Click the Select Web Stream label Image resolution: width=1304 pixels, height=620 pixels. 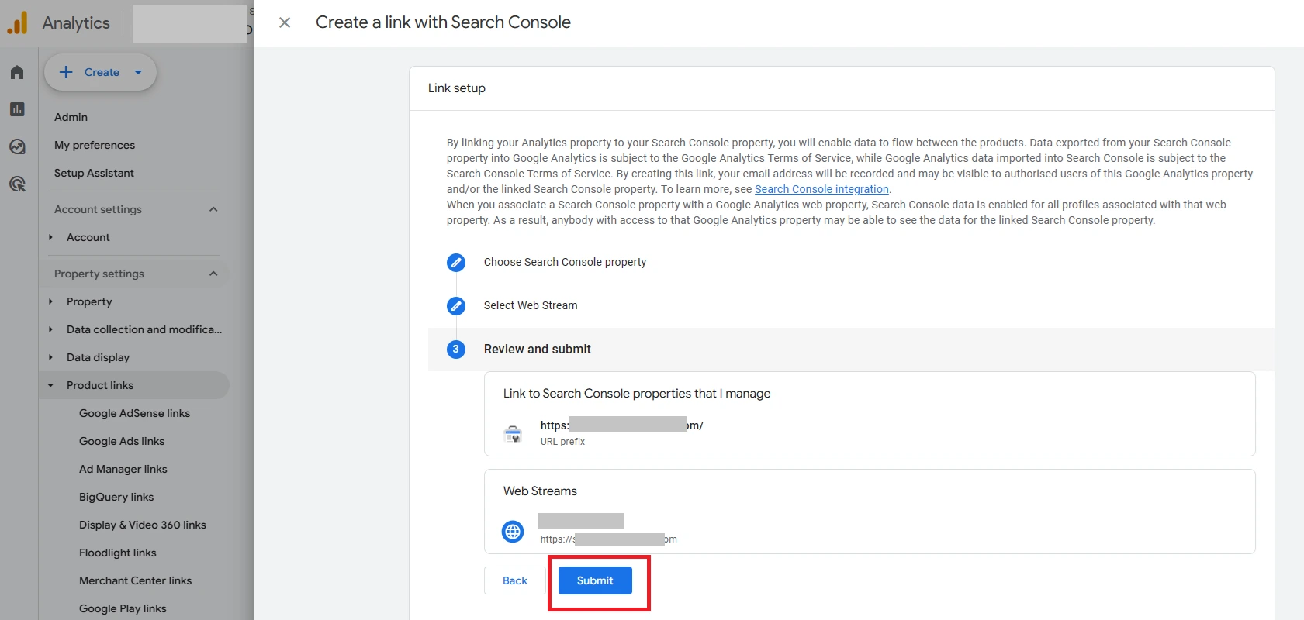(x=531, y=305)
